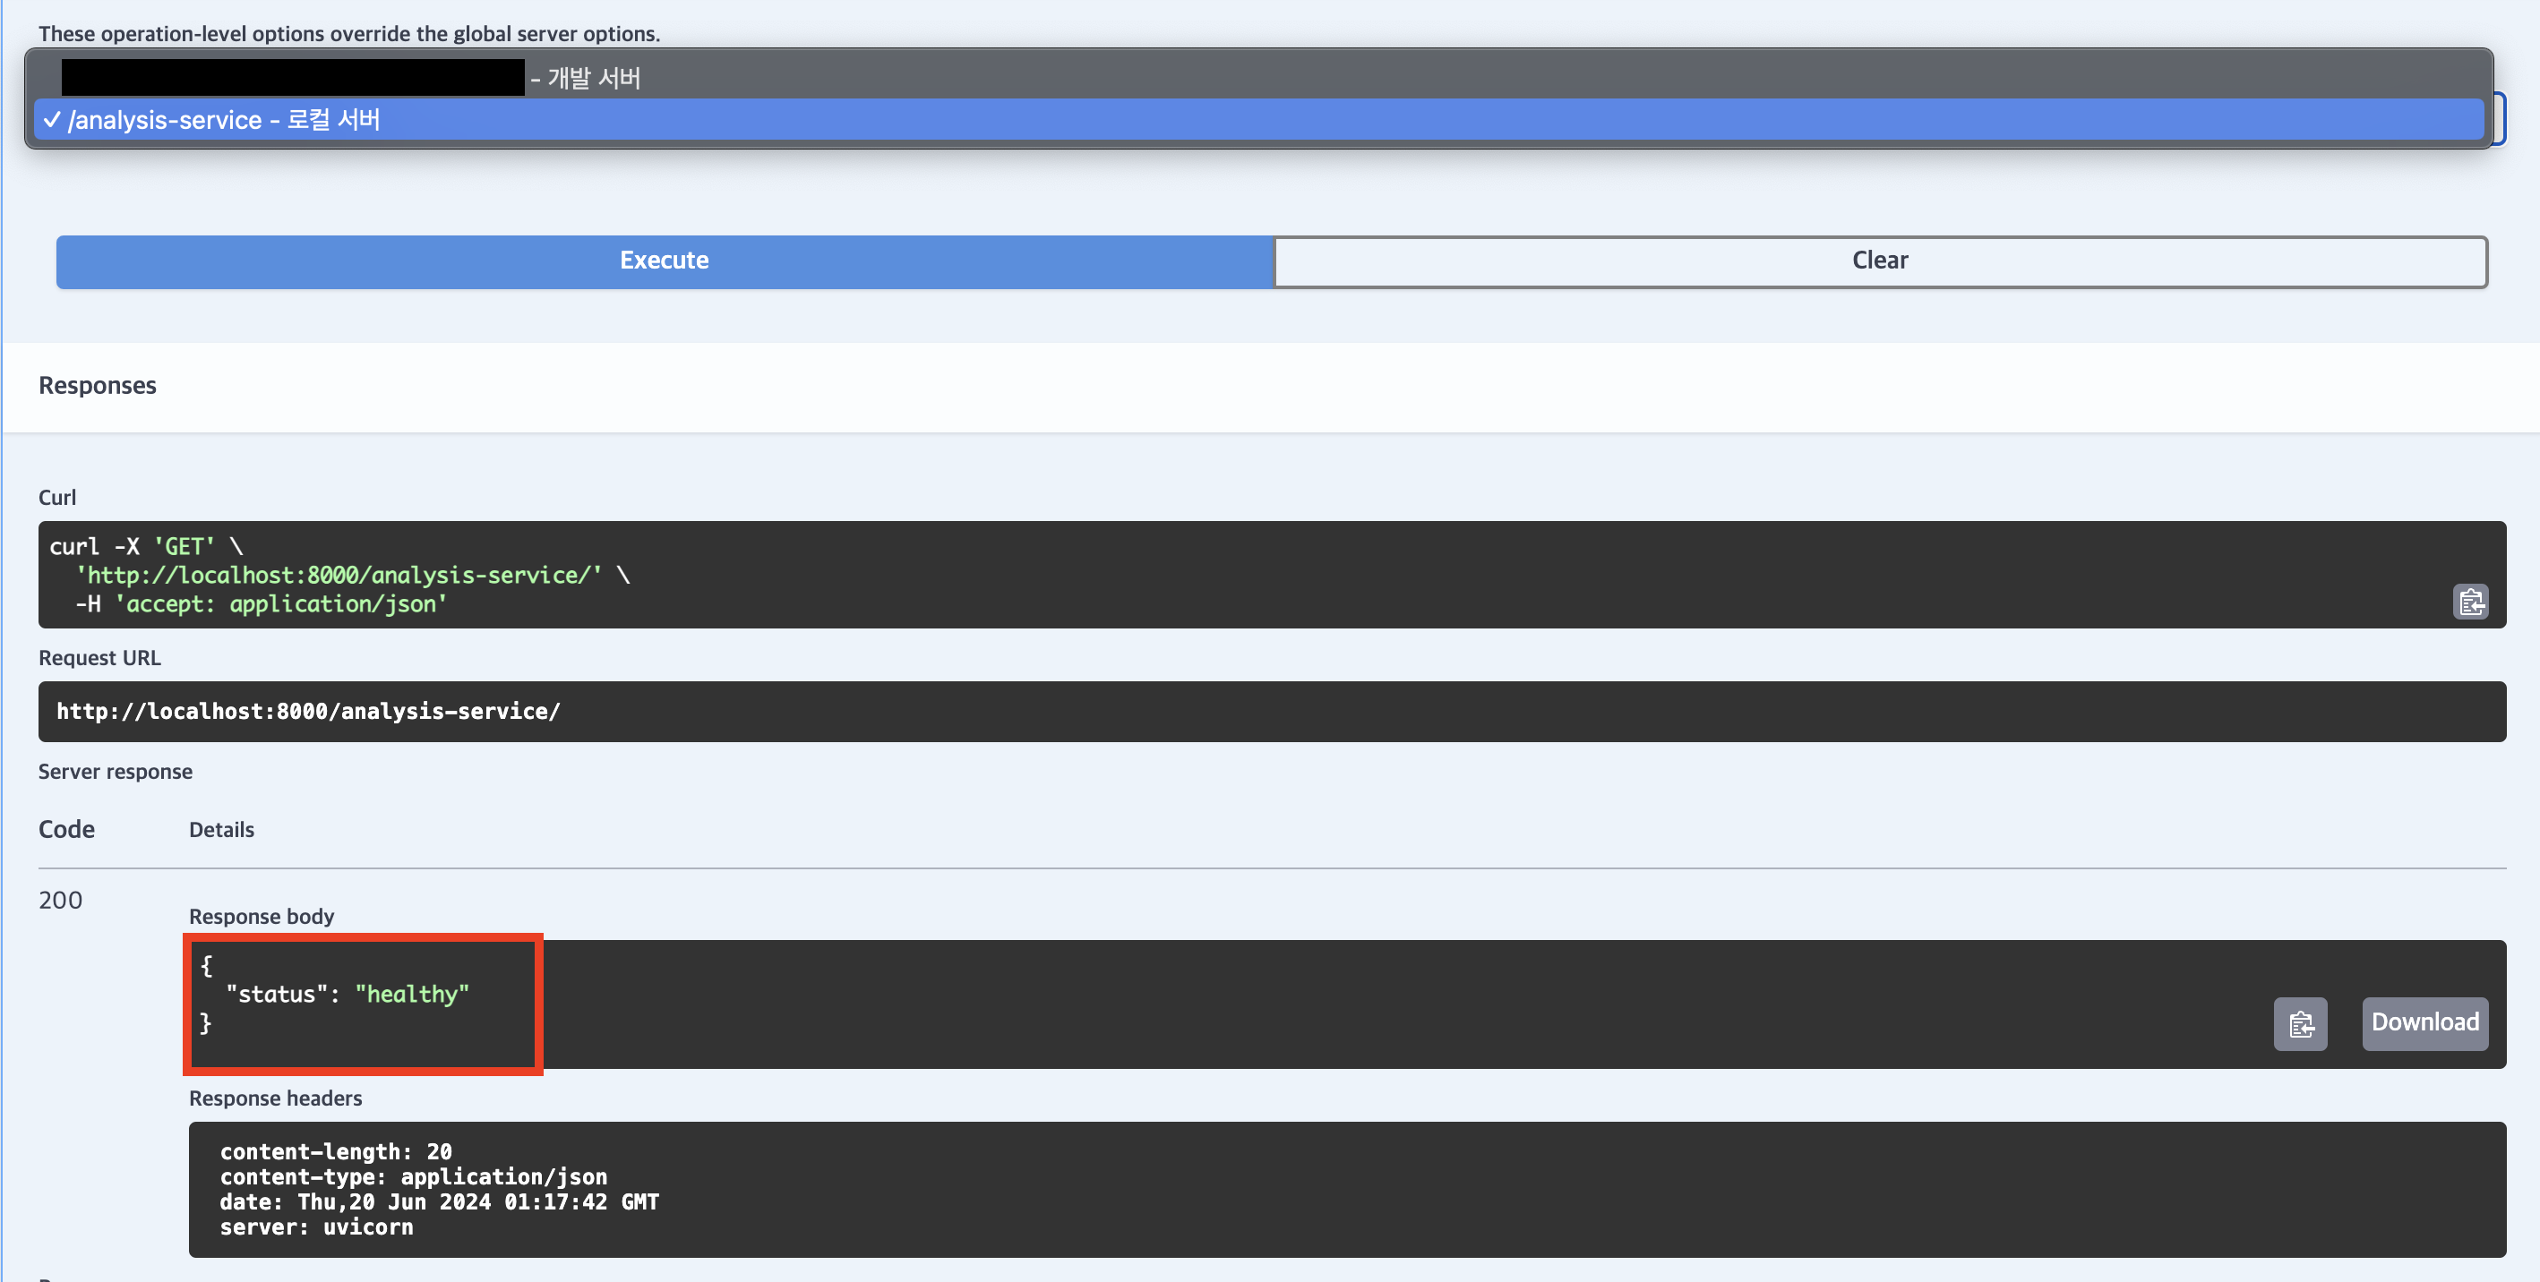Image resolution: width=2540 pixels, height=1282 pixels.
Task: Click the content-type header line
Action: click(x=413, y=1176)
